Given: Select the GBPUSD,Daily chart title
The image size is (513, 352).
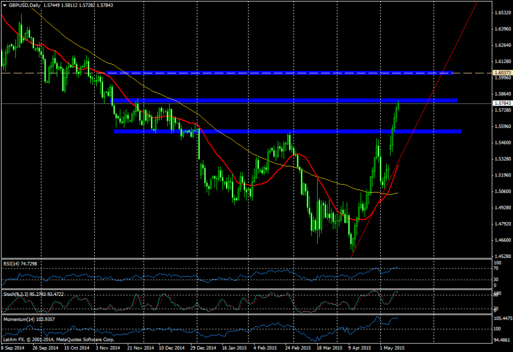Looking at the screenshot, I should (x=25, y=5).
